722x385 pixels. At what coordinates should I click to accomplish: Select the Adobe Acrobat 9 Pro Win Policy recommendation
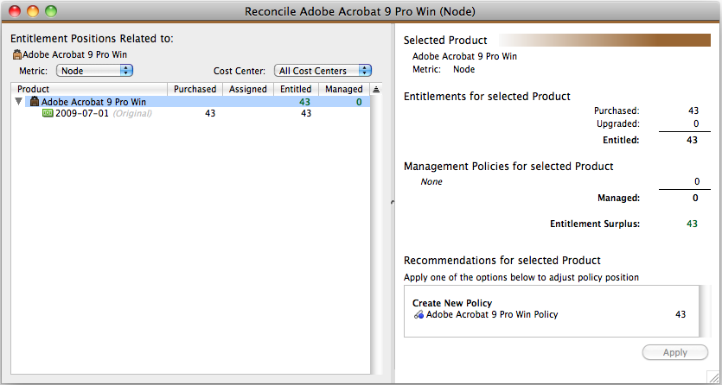551,315
